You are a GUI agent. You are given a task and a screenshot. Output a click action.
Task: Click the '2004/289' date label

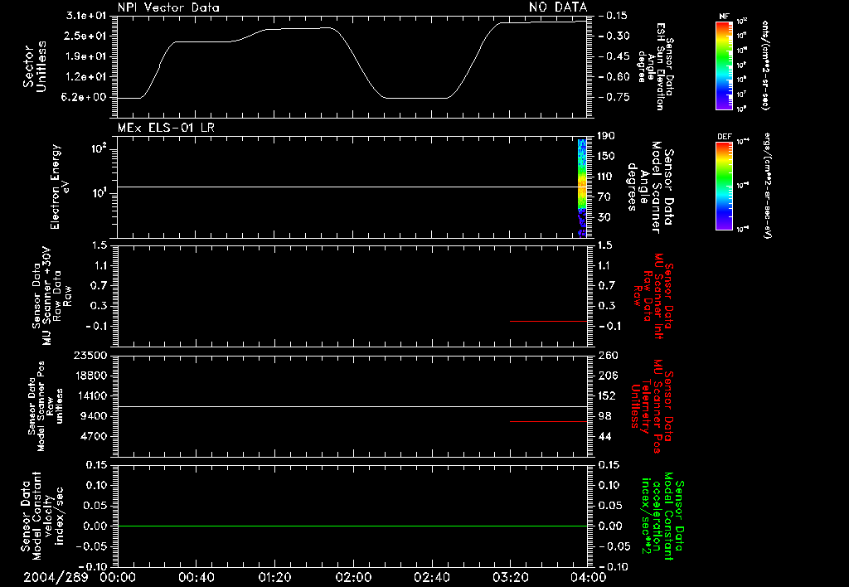[56, 577]
